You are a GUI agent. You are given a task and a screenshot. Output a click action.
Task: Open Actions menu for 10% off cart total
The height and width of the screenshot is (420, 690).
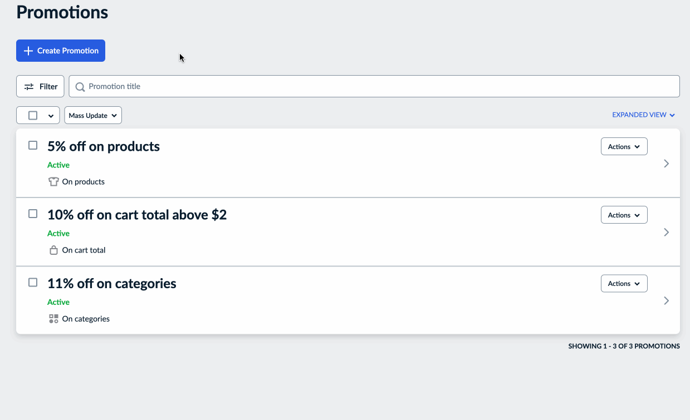click(x=624, y=215)
